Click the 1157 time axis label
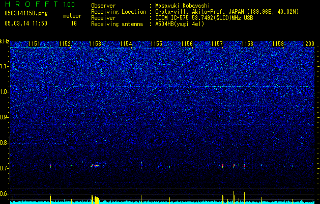Image resolution: width=320 pixels, height=204 pixels. click(x=217, y=44)
